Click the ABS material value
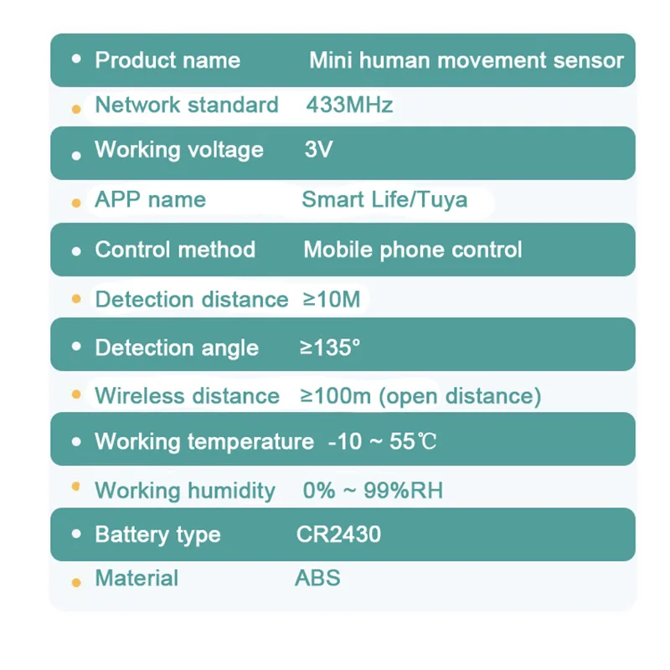The width and height of the screenshot is (670, 670). (317, 578)
